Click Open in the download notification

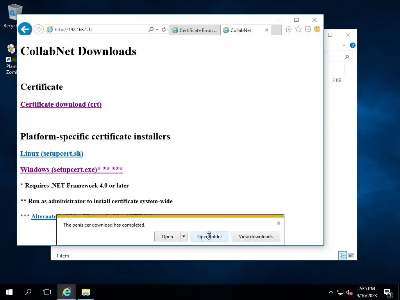[167, 236]
